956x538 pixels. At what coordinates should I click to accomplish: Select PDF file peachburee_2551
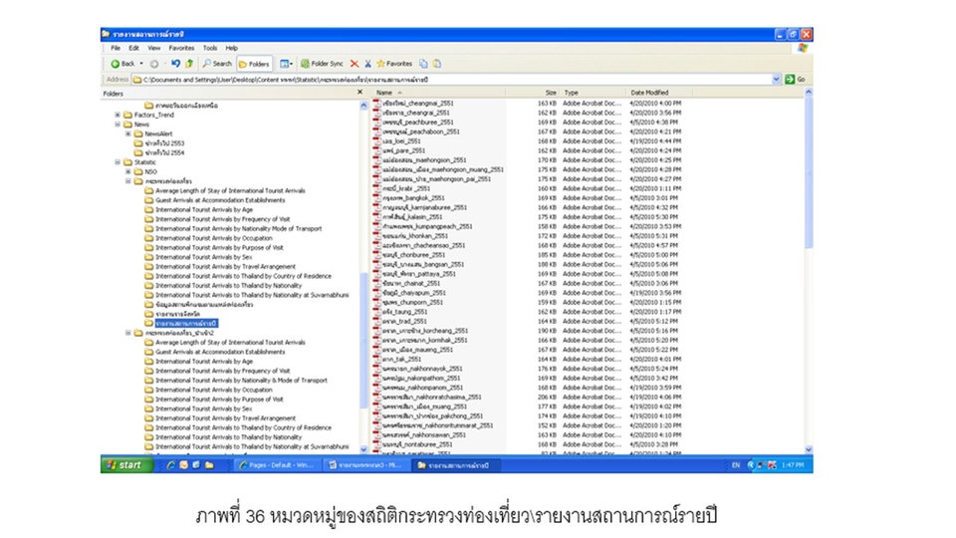417,122
